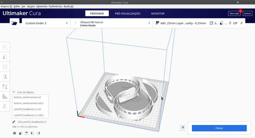This screenshot has height=138, width=255.
Task: Open the Ajuda menu
Action: pyautogui.click(x=69, y=6)
